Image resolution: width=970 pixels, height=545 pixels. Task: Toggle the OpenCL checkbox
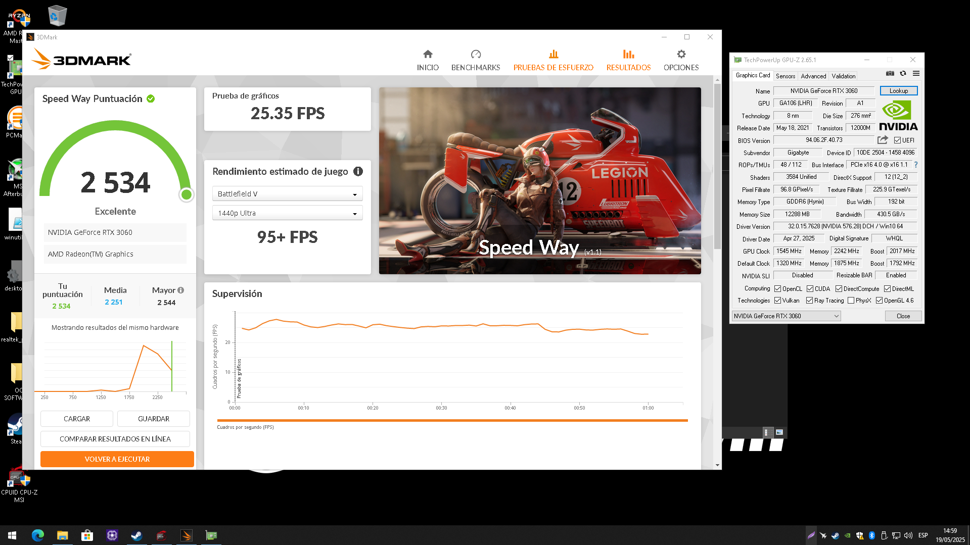[x=777, y=289]
